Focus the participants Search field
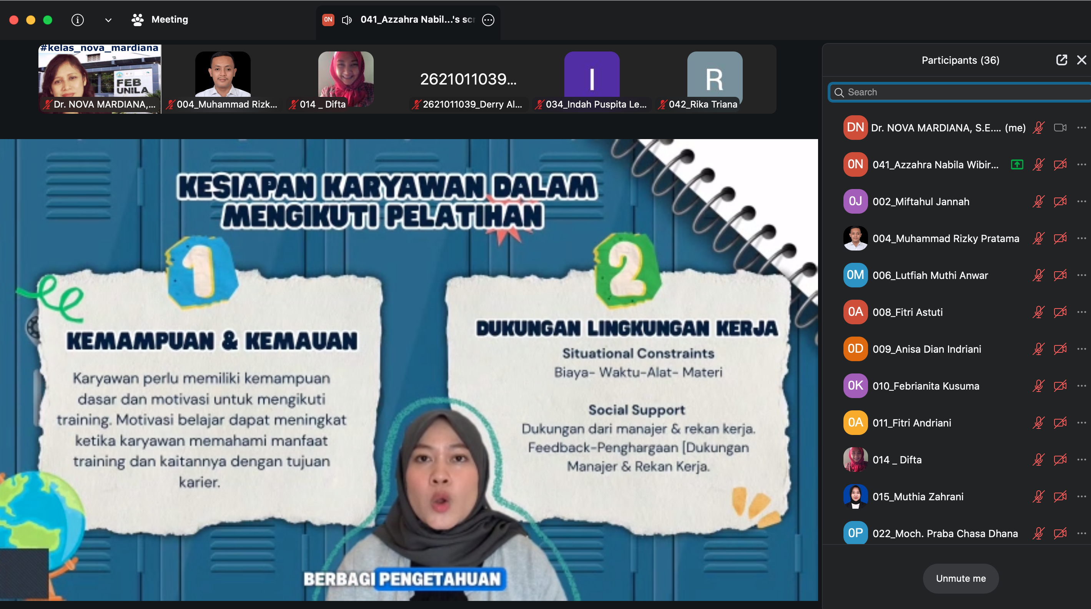 click(960, 92)
